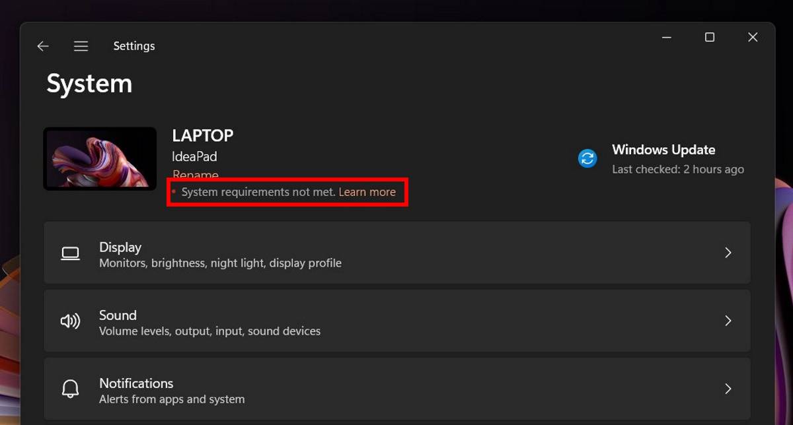
Task: Click the maximize window icon
Action: pyautogui.click(x=709, y=37)
